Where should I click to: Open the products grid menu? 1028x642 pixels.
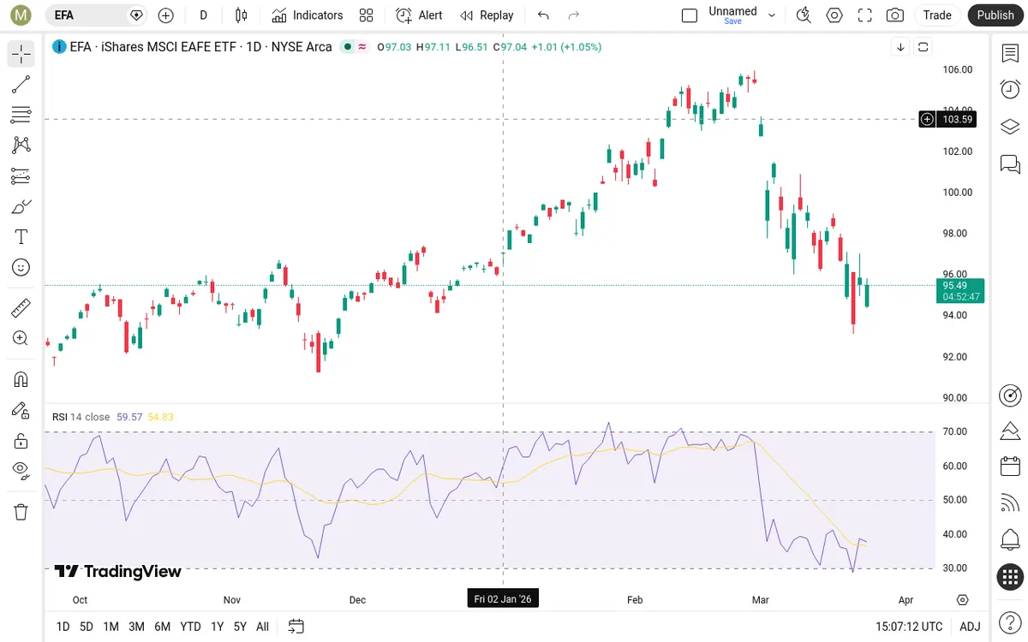coord(1010,577)
